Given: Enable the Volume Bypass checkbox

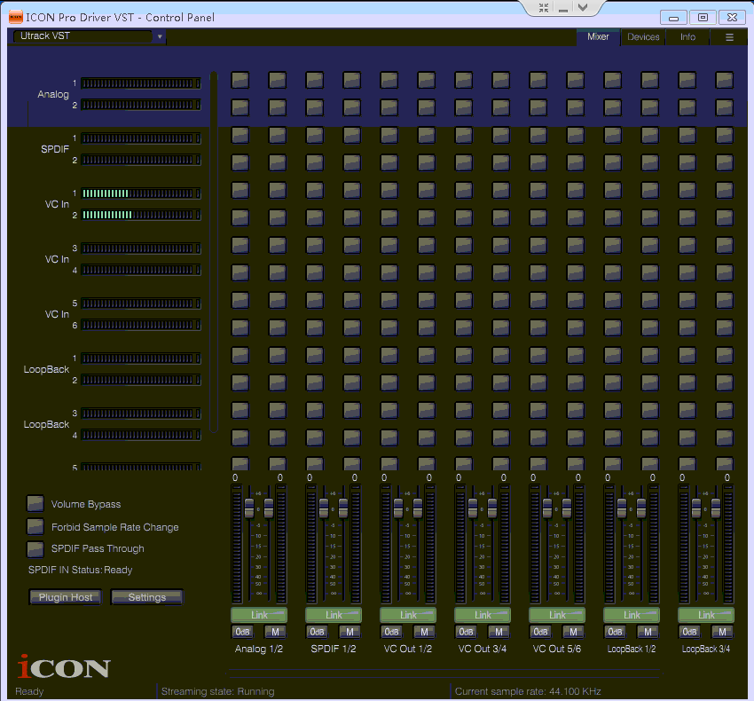Looking at the screenshot, I should coord(35,504).
